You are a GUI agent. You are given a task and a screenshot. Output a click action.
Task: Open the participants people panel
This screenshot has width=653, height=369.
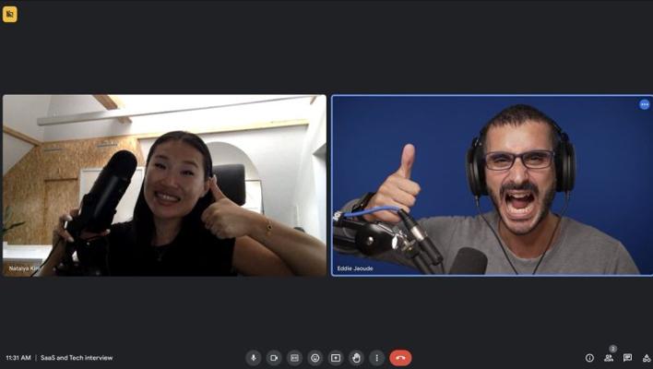point(609,358)
